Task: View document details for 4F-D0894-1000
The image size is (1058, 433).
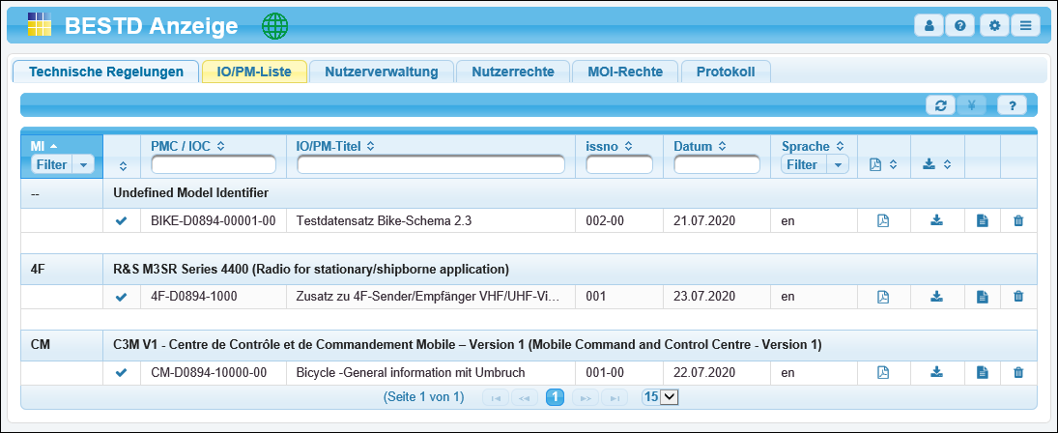Action: (983, 296)
